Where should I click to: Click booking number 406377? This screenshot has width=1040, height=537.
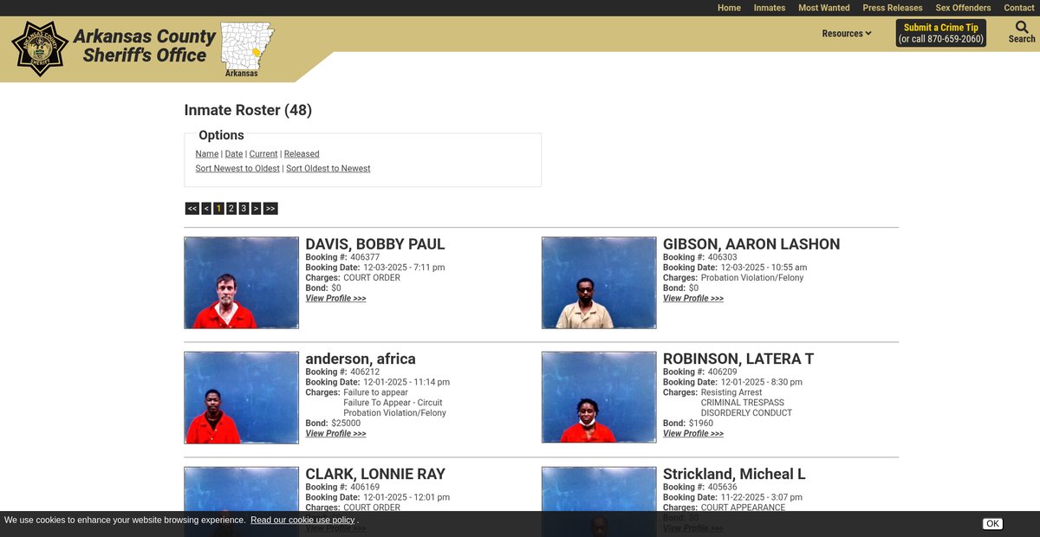point(365,257)
